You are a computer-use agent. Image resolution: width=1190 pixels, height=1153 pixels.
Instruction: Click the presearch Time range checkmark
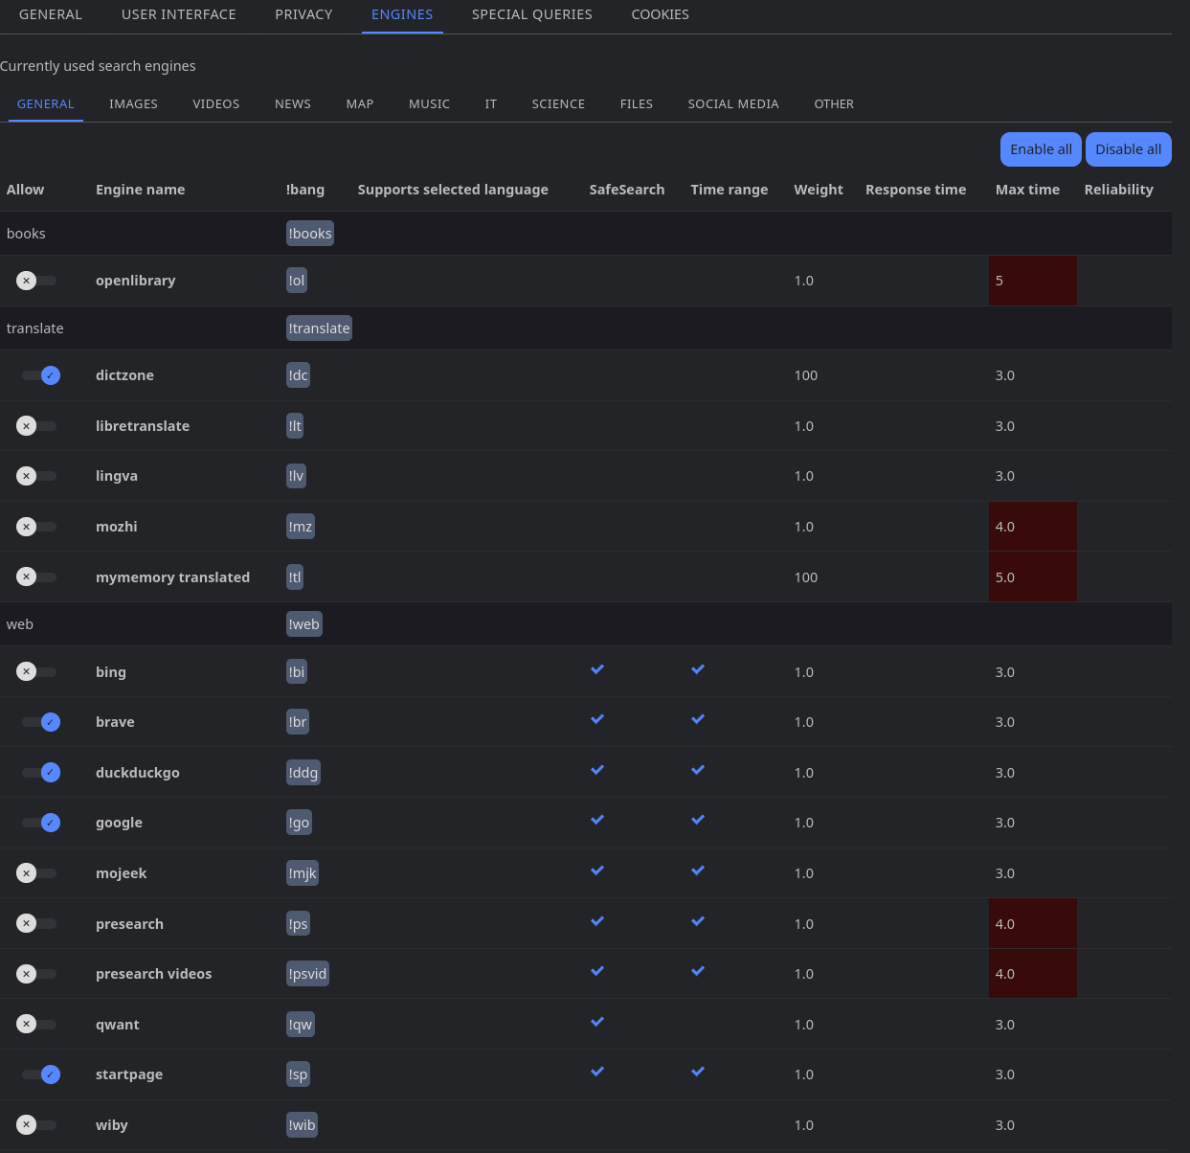(698, 921)
